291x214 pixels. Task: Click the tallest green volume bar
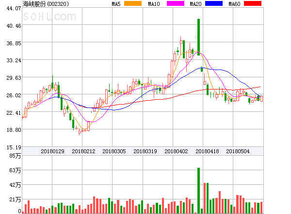pos(198,191)
